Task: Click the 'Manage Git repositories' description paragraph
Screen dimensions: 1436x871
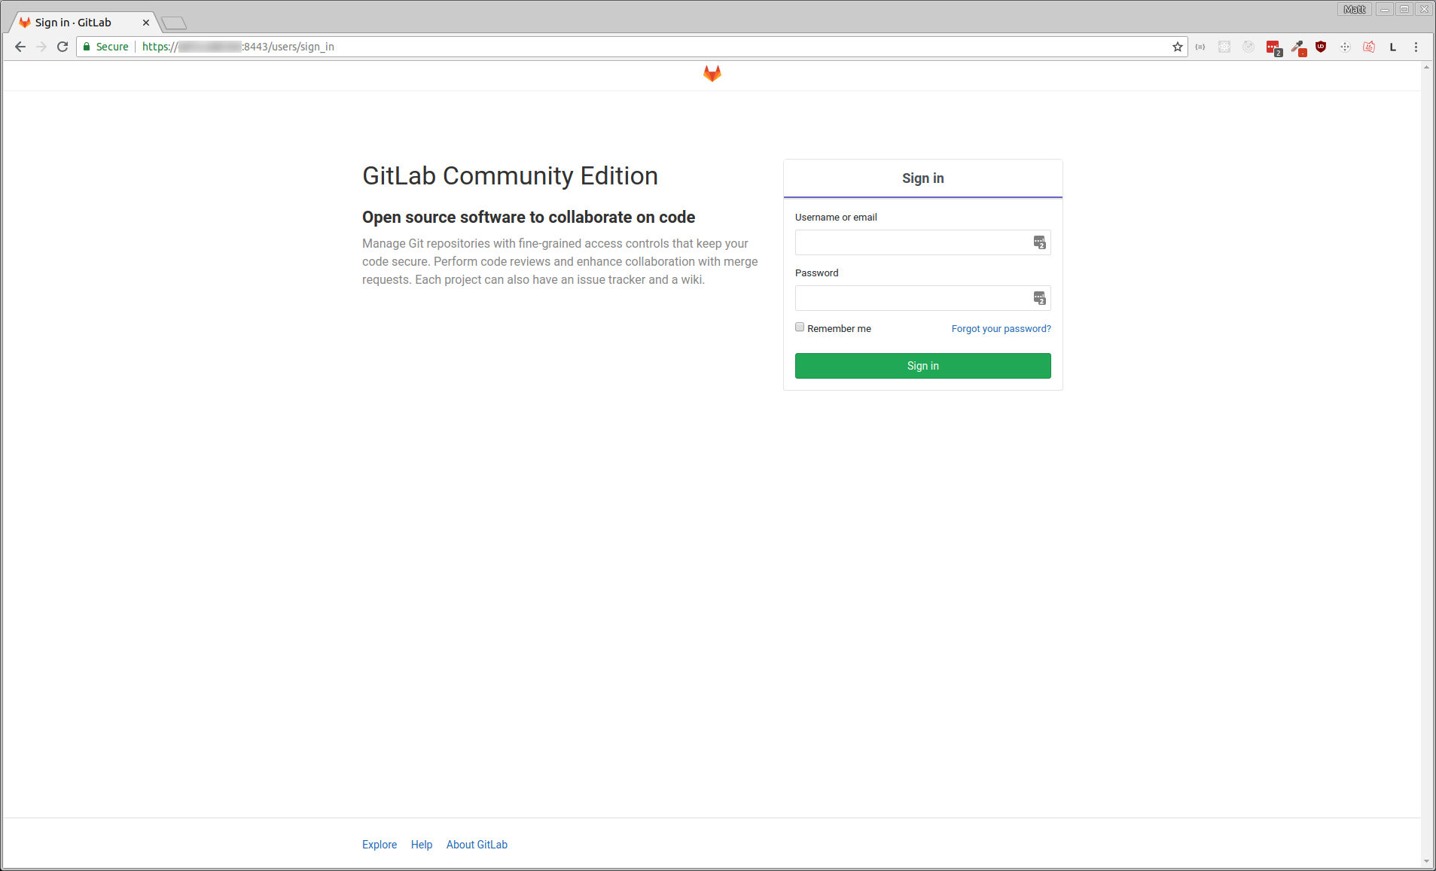Action: [560, 262]
